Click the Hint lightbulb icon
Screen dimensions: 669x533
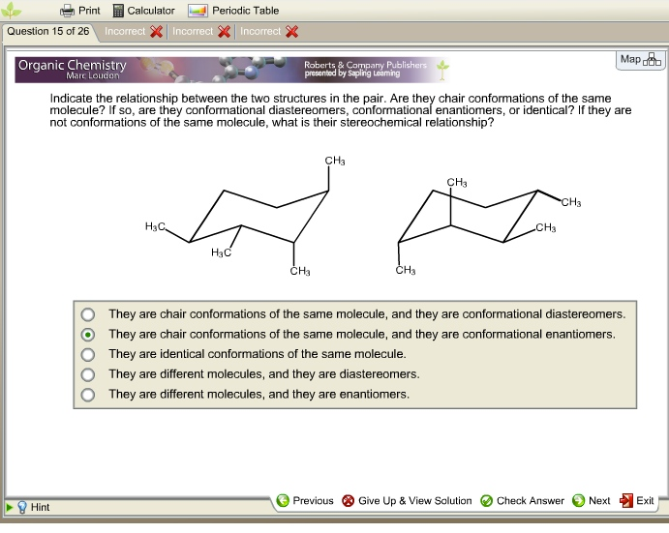coord(22,507)
